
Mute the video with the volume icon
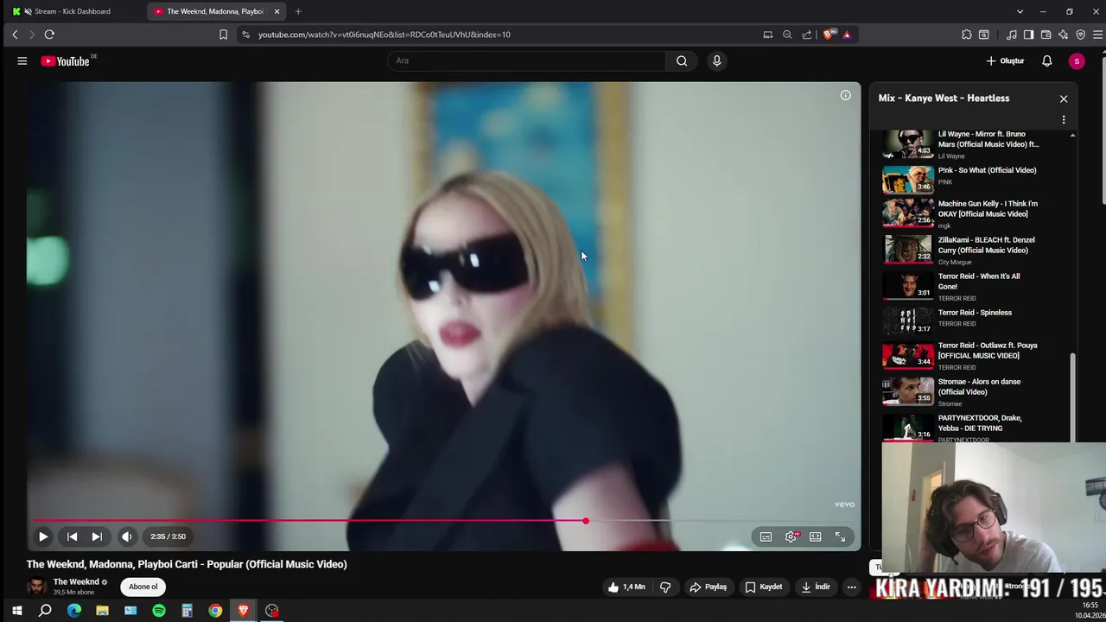pyautogui.click(x=127, y=536)
